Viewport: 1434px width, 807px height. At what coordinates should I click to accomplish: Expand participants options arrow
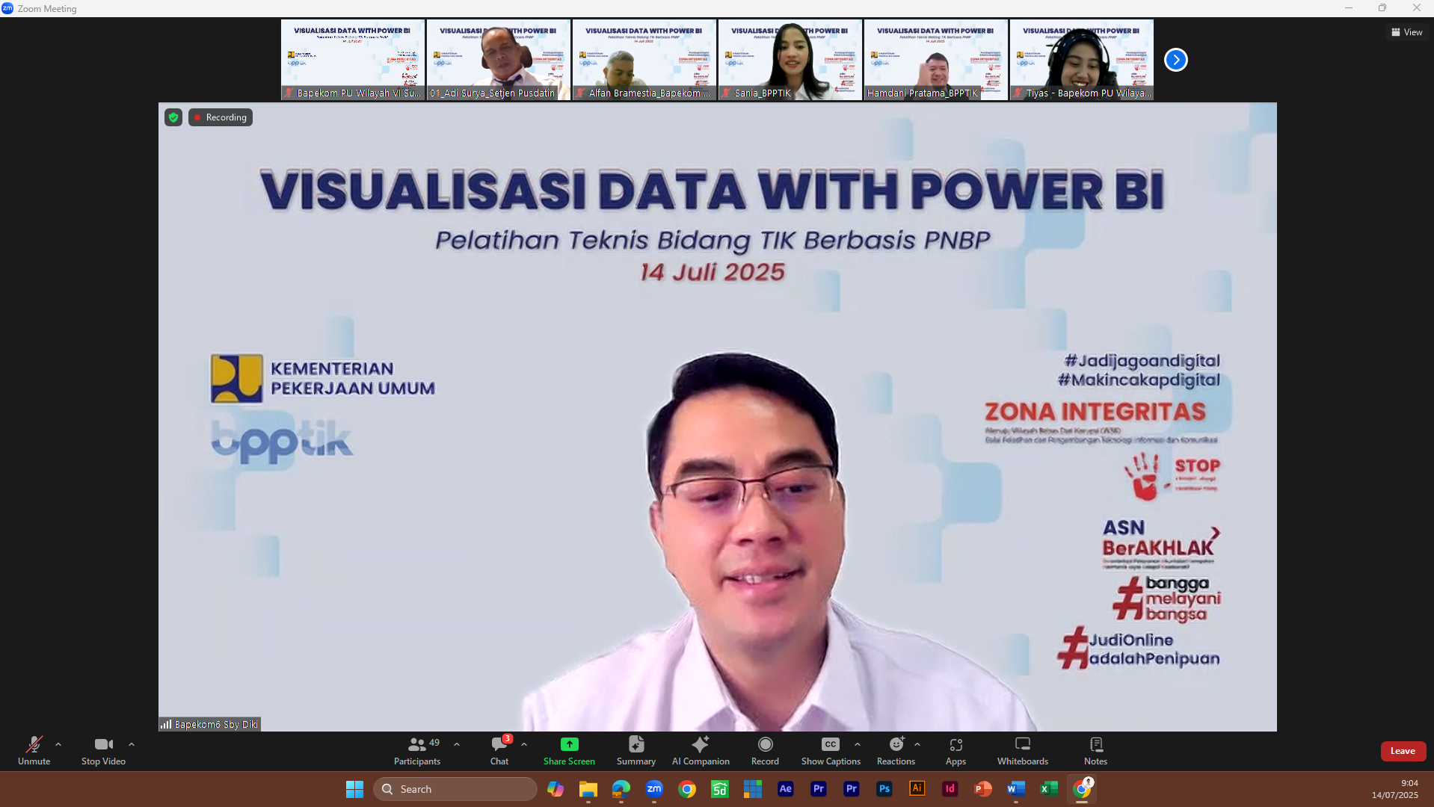point(457,744)
